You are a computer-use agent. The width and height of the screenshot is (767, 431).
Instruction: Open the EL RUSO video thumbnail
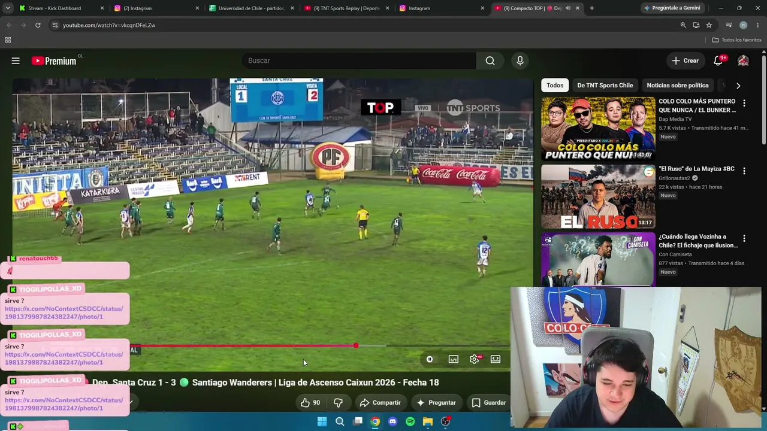pyautogui.click(x=598, y=197)
